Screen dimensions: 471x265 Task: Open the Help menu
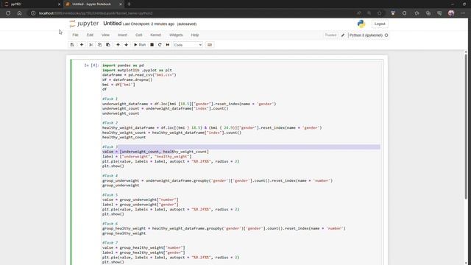pos(194,35)
